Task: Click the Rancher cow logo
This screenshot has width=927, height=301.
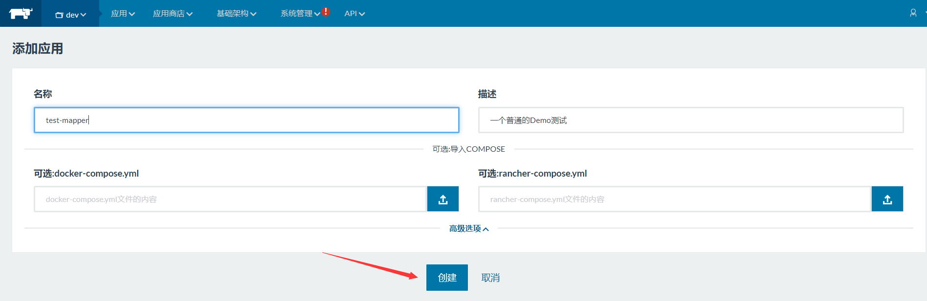Action: 21,13
